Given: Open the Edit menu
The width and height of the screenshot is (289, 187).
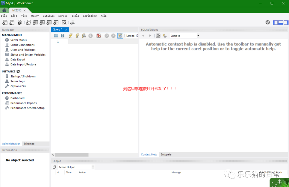Looking at the screenshot, I should tap(14, 16).
